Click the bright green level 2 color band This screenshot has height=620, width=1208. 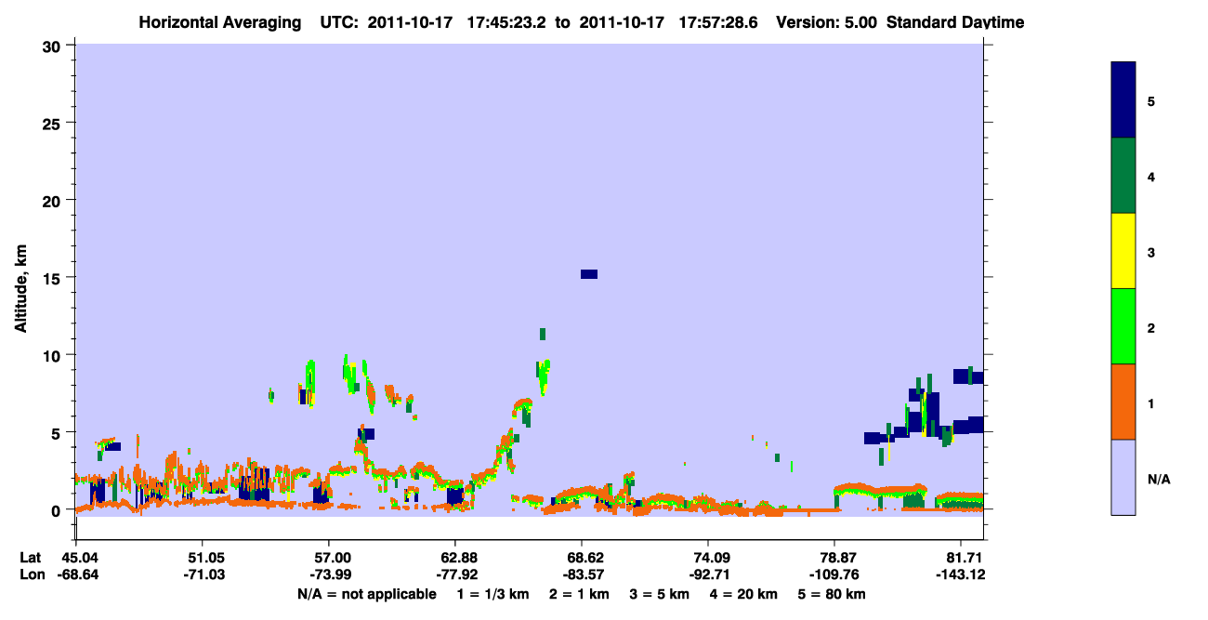tap(1123, 326)
